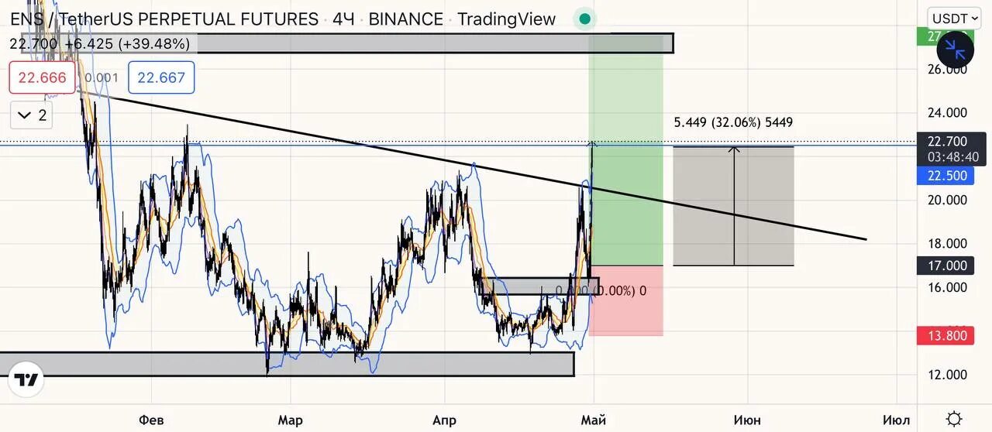Open the USDT currency dropdown

coord(954,19)
